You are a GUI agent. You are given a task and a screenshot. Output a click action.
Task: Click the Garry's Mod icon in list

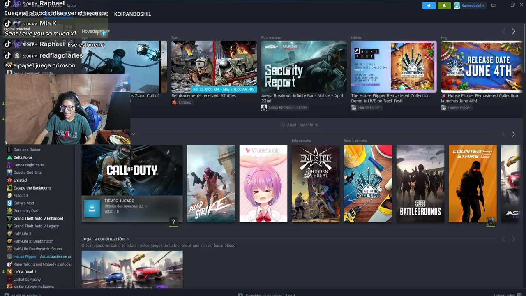(9, 203)
